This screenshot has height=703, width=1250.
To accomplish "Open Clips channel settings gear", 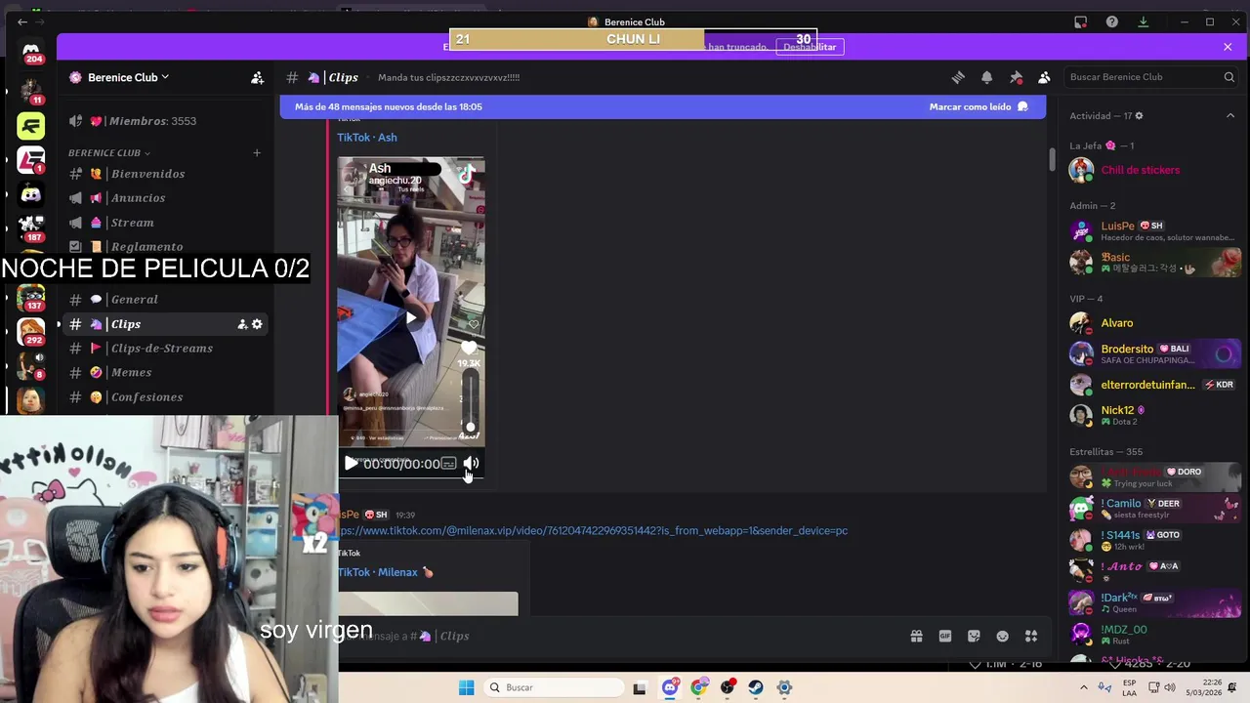I will click(x=257, y=324).
